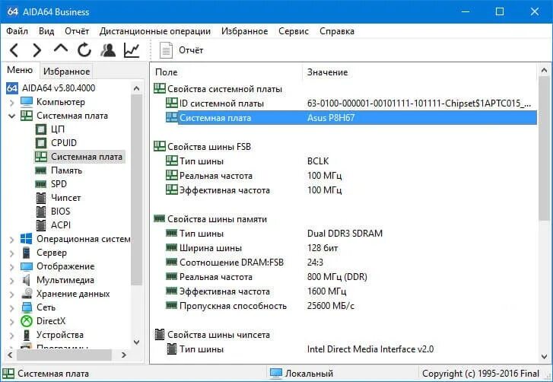Viewport: 553px width, 382px height.
Task: Click the BIOS chip icon in tree
Action: pyautogui.click(x=41, y=212)
